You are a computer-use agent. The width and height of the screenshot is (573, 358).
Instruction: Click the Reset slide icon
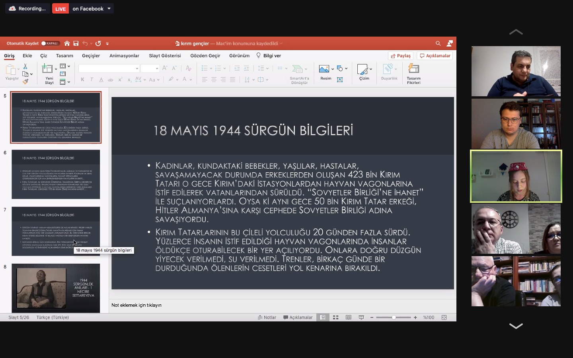coord(62,74)
